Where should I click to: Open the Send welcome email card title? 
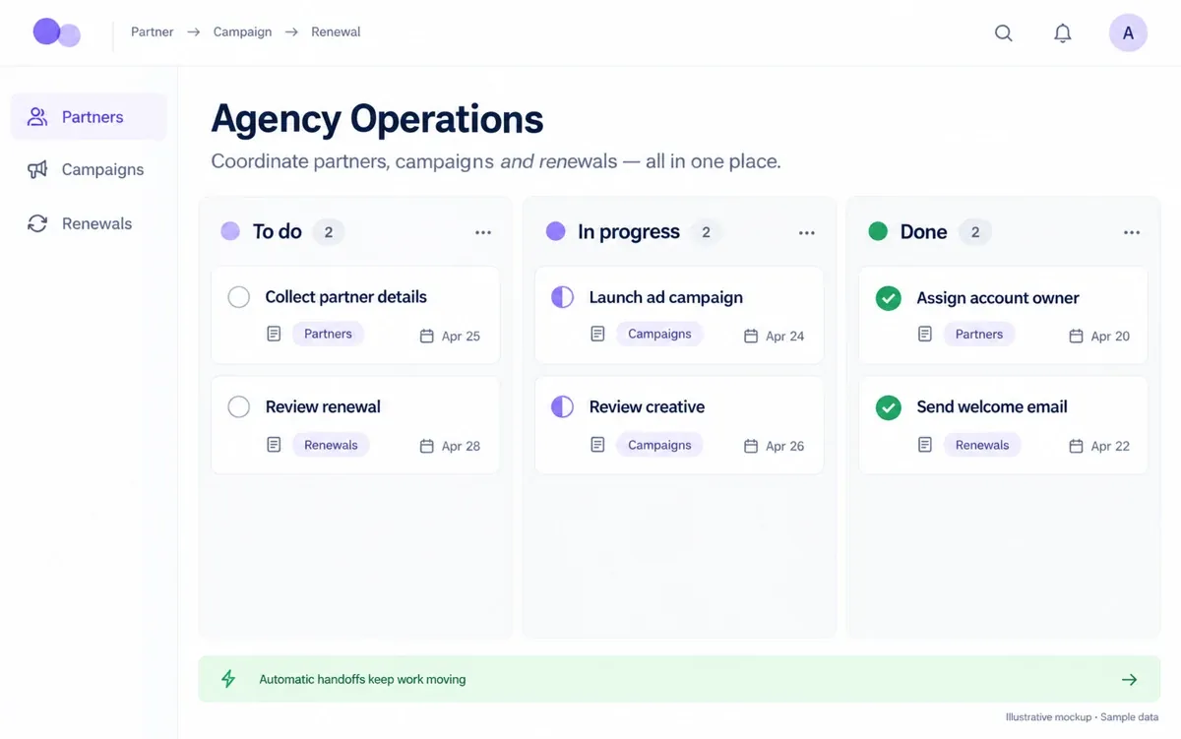pos(991,406)
